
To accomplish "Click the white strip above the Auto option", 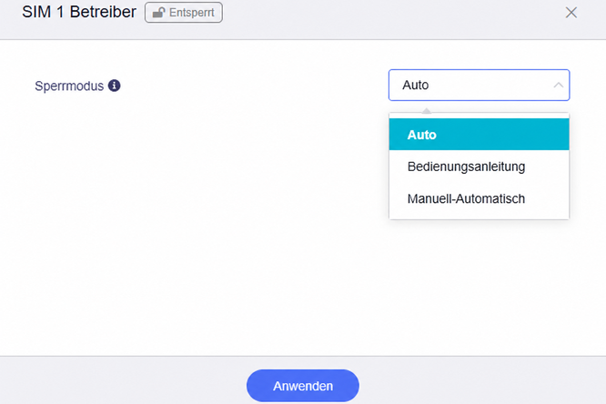I will point(479,116).
